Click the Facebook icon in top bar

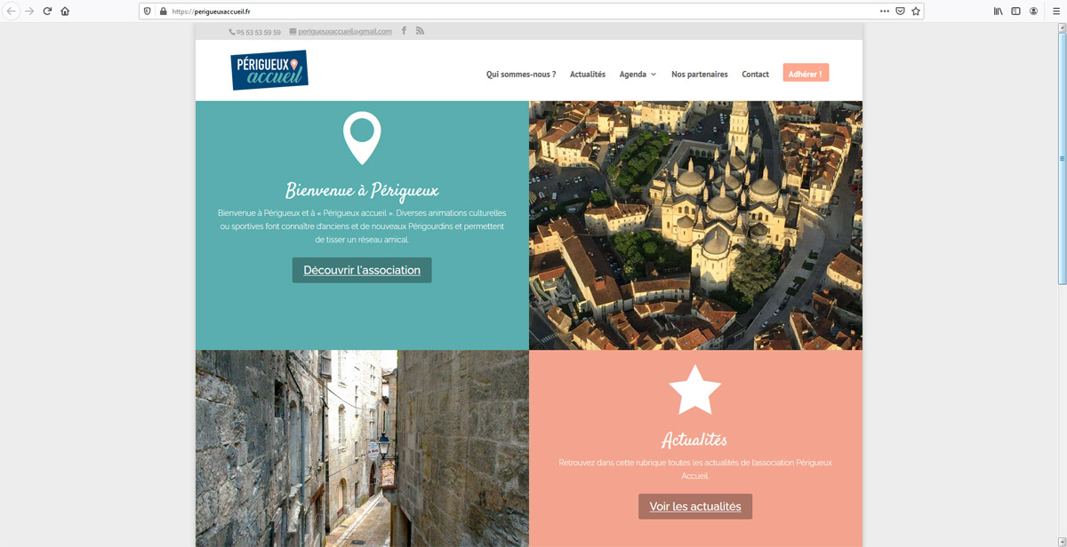[x=404, y=31]
